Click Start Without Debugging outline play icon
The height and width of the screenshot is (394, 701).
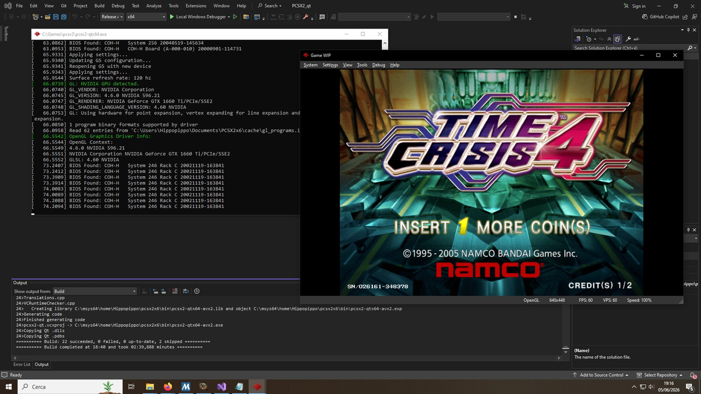click(x=235, y=17)
